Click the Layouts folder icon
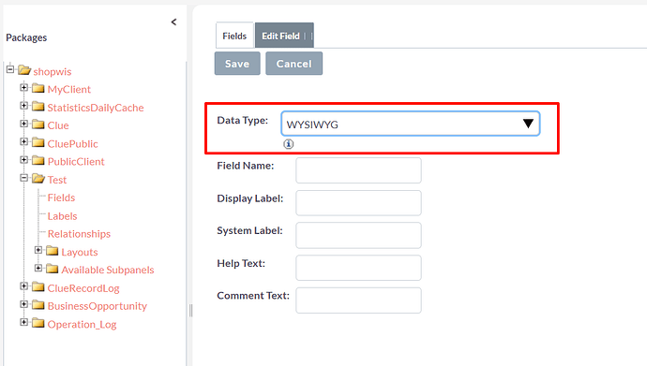 52,251
